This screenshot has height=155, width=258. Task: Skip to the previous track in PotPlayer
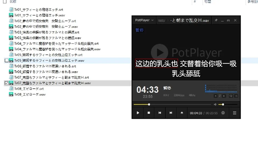[x=160, y=113]
